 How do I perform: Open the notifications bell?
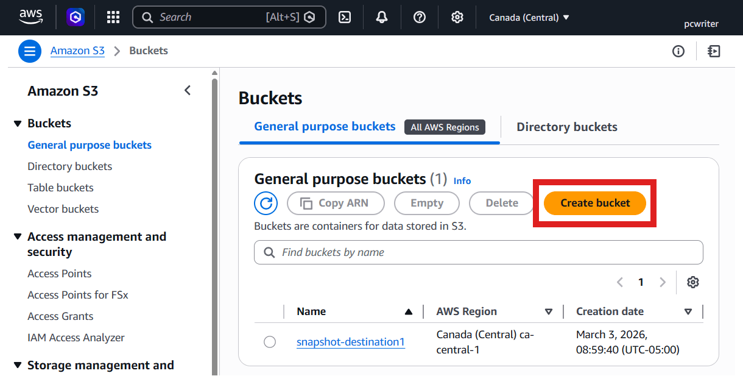[x=382, y=17]
